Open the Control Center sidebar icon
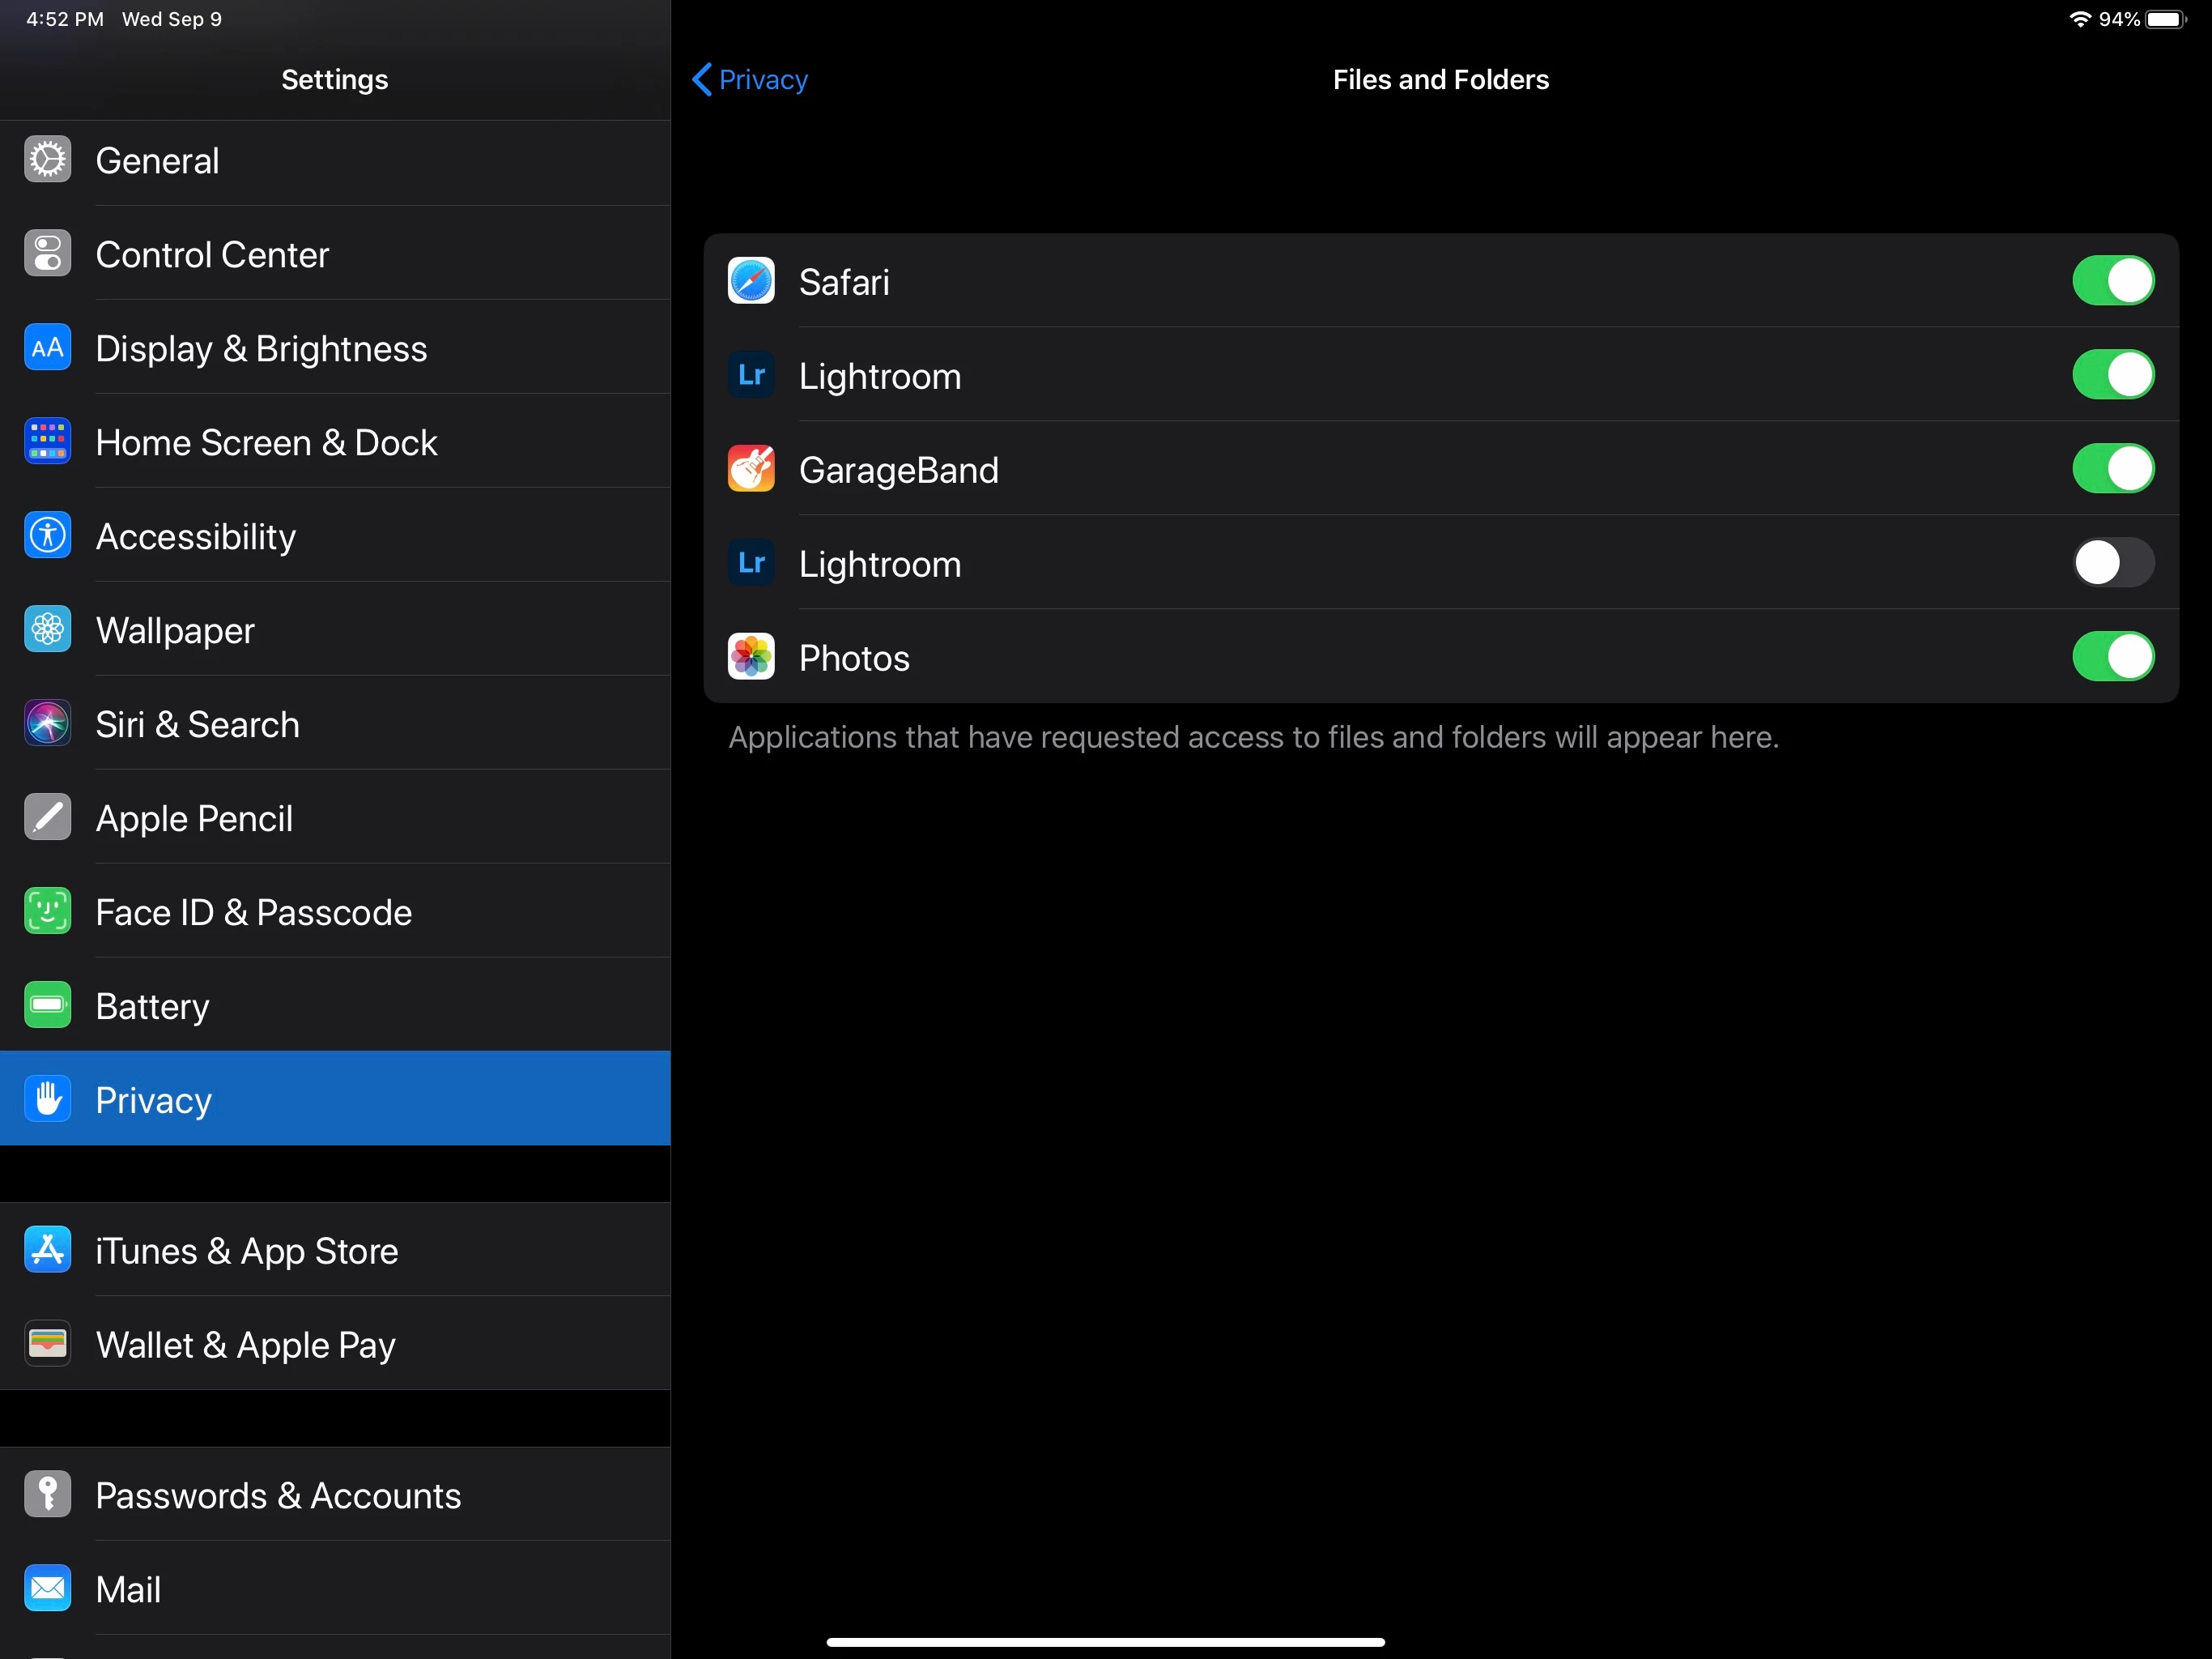Image resolution: width=2212 pixels, height=1659 pixels. point(47,254)
